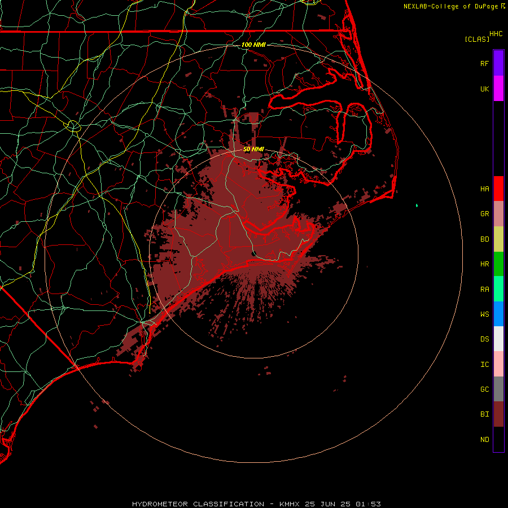Click the HYDROMETEOR CLASSIFICATION KMHX caption
The image size is (508, 508).
click(x=256, y=504)
